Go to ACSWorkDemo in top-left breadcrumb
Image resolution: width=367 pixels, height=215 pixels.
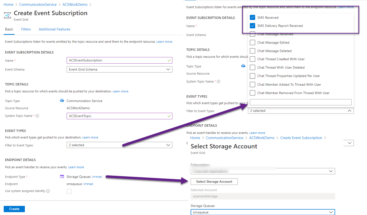(75, 5)
